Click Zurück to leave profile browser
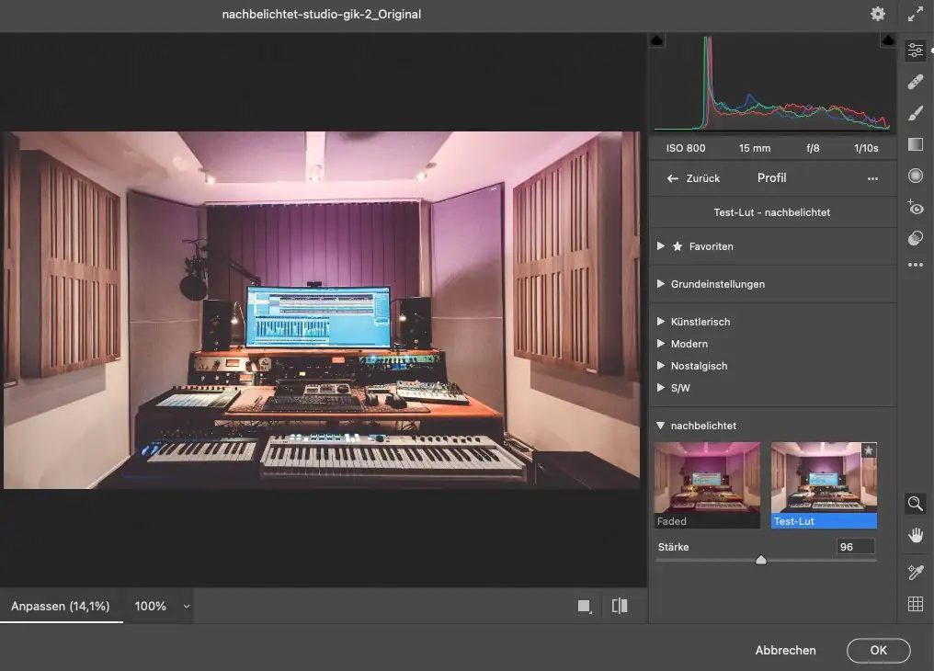Screen dimensions: 934x671 click(694, 178)
